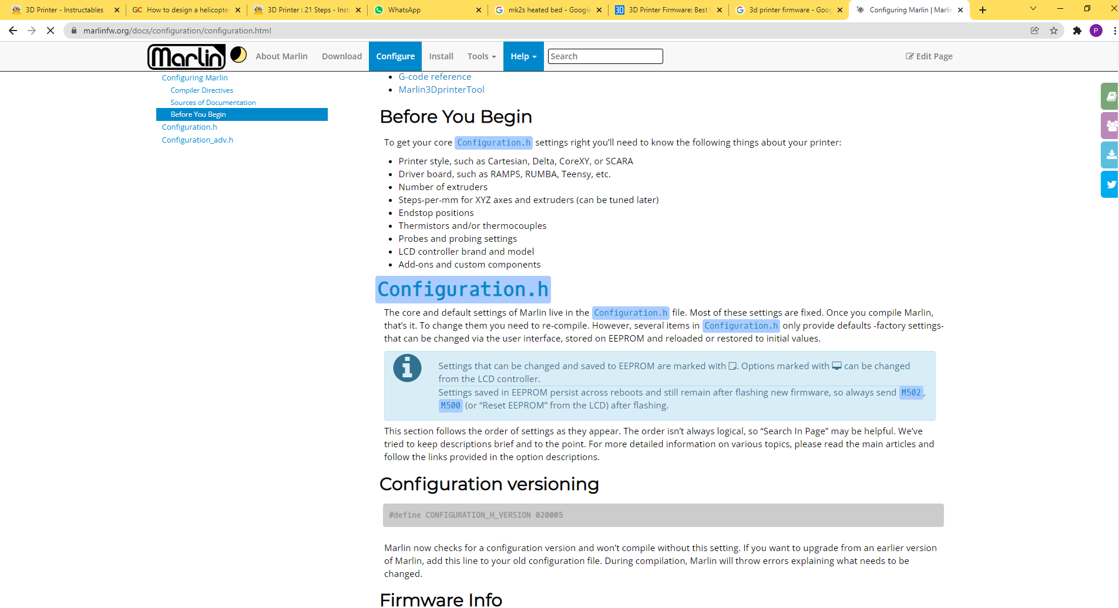Stop loading the page
1119x608 pixels.
pyautogui.click(x=51, y=31)
